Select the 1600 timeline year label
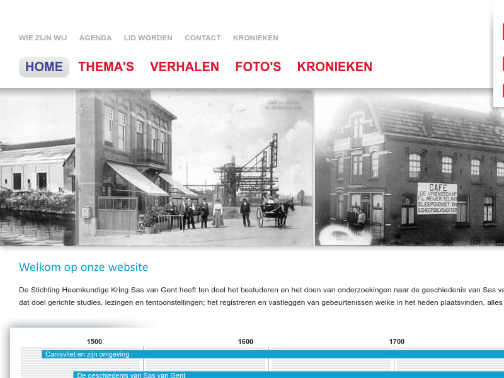The image size is (504, 378). [245, 341]
